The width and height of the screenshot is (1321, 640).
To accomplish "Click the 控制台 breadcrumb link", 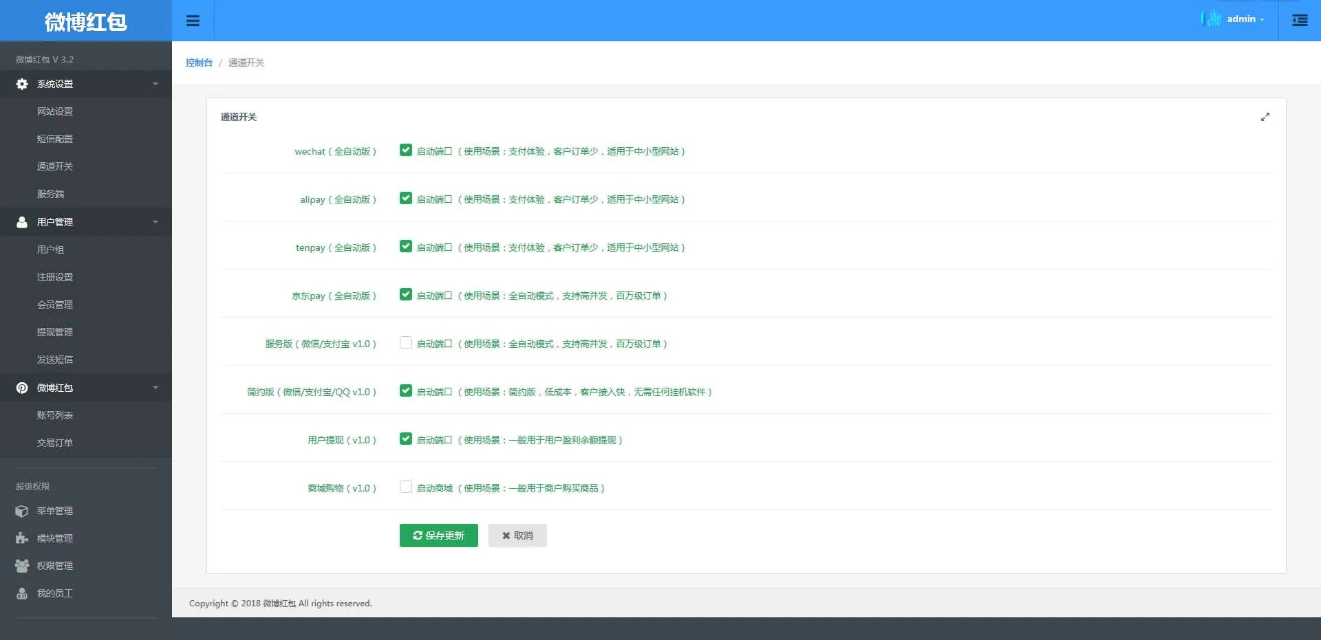I will [x=199, y=63].
